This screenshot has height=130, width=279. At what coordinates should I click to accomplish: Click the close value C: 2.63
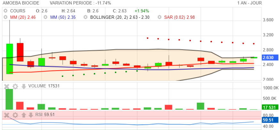click(120, 11)
